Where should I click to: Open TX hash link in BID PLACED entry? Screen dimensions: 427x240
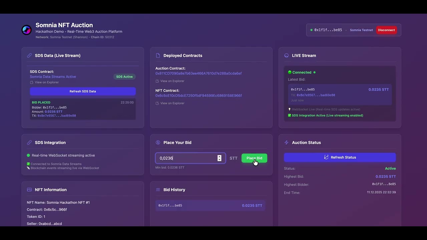(57, 116)
